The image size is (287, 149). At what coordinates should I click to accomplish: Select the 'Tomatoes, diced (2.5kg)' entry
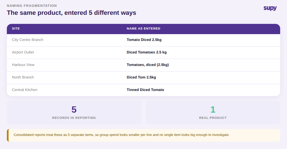tap(148, 65)
